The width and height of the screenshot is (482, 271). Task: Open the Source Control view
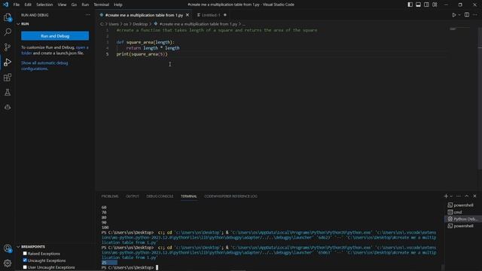click(8, 47)
